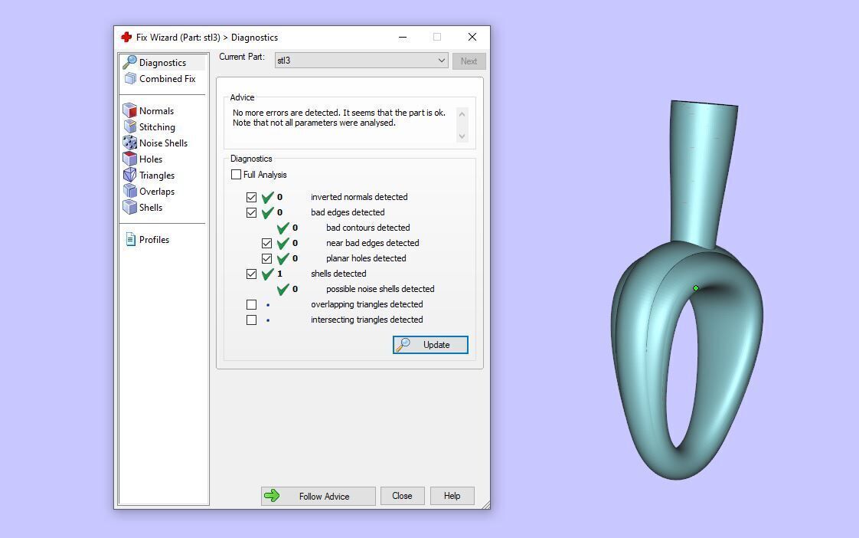Click the Noise Shells icon
Image resolution: width=859 pixels, height=538 pixels.
(x=130, y=143)
